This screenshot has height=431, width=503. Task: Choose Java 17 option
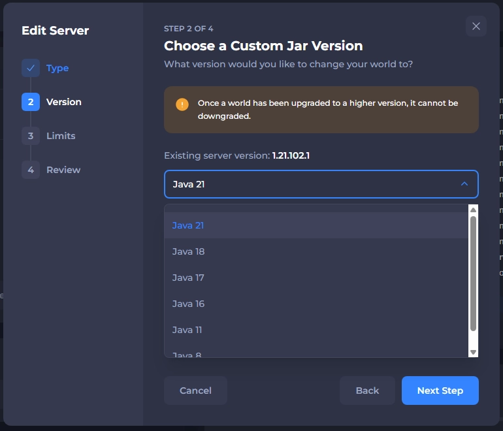[188, 278]
